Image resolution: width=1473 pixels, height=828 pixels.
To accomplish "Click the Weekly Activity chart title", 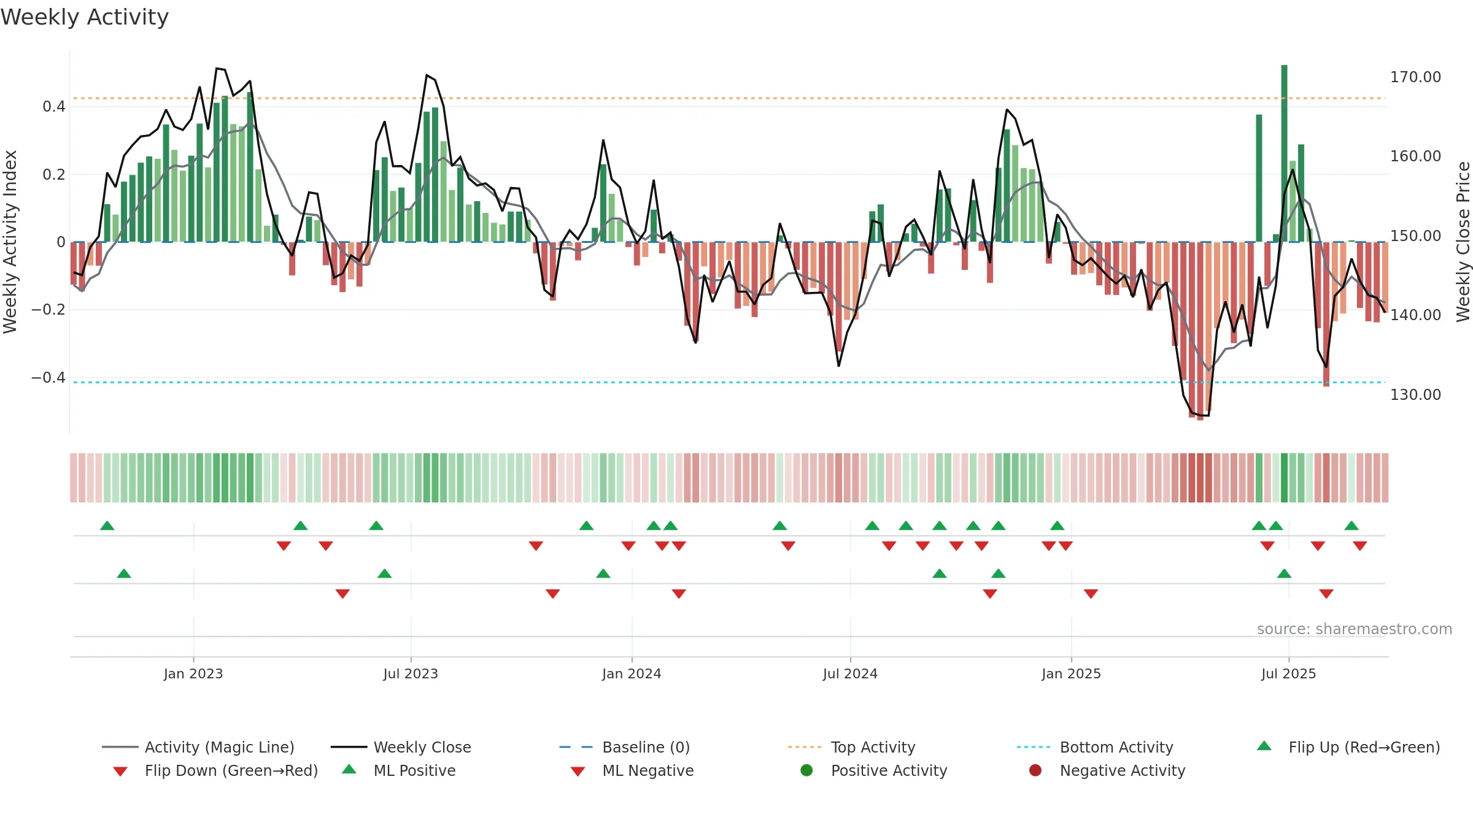I will (x=85, y=17).
